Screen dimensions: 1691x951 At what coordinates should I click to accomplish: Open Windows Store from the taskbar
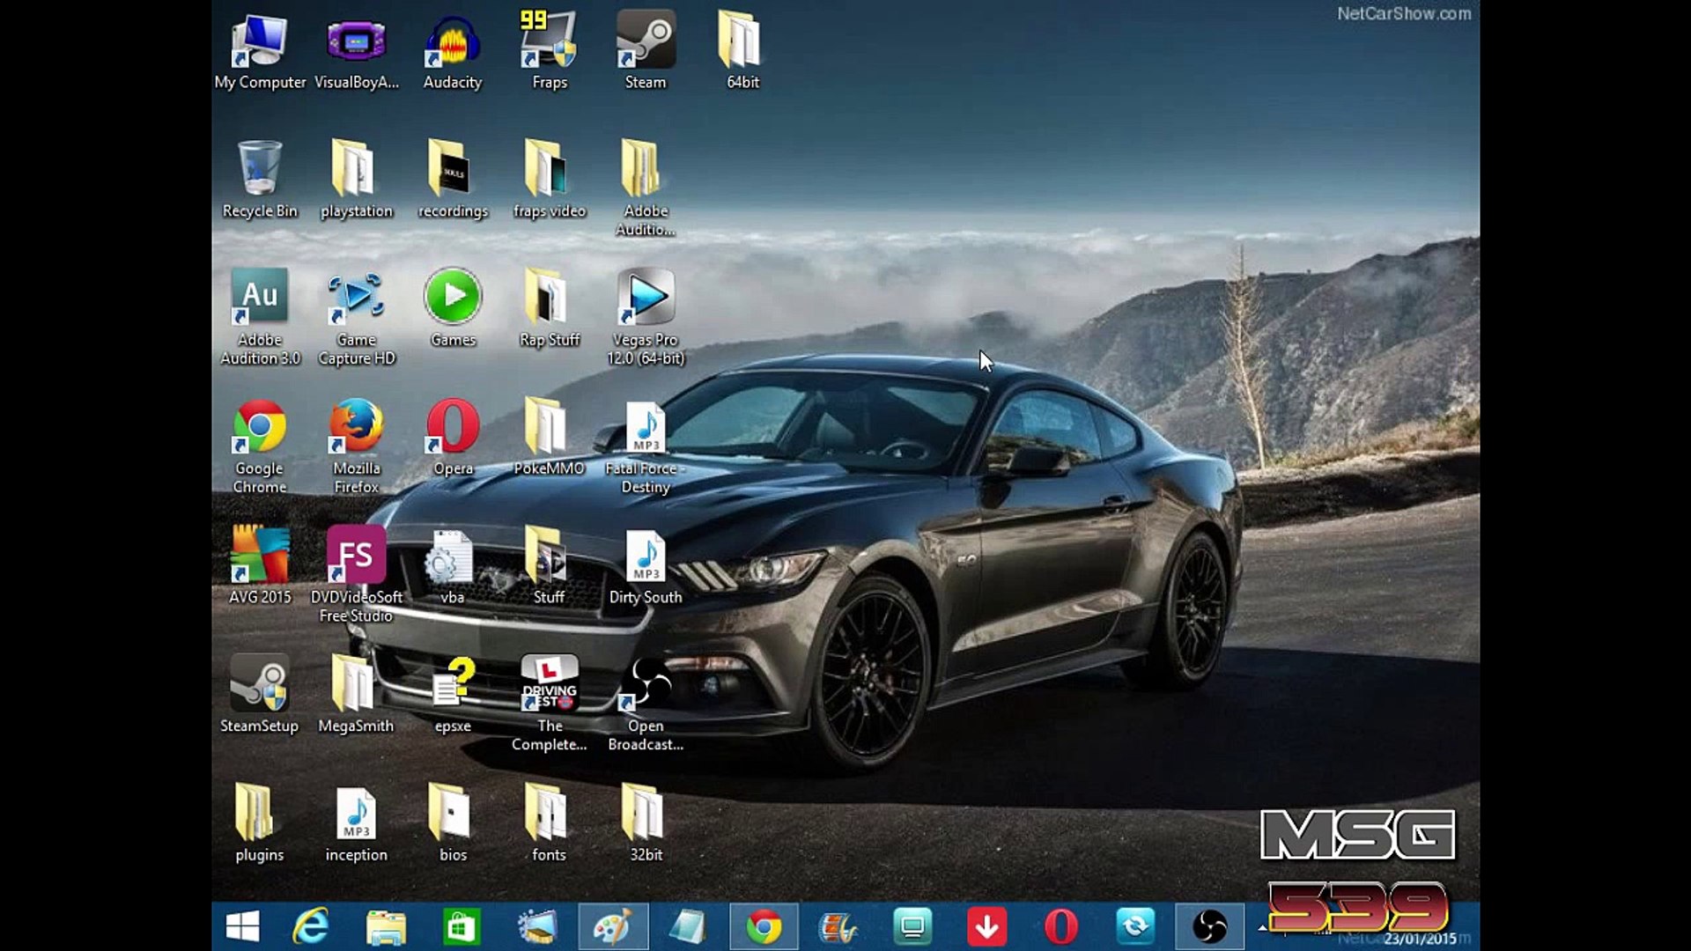(462, 926)
